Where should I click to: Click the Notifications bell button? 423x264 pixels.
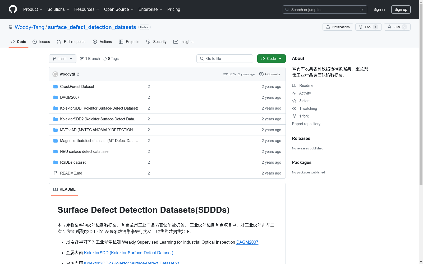pos(338,27)
